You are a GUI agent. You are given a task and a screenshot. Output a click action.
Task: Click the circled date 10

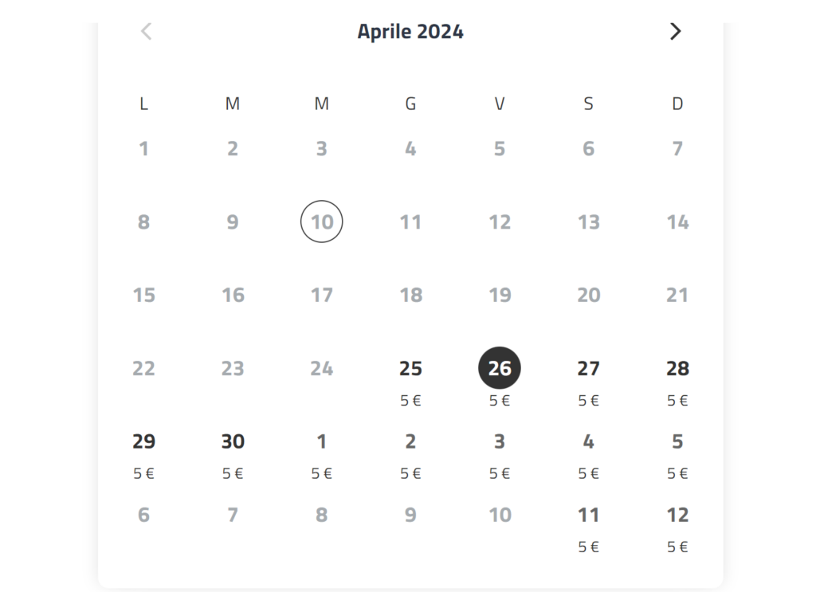[x=321, y=222]
